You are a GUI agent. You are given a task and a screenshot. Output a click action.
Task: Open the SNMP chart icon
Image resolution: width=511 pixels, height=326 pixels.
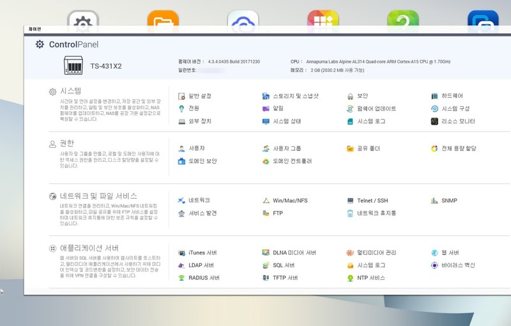click(434, 201)
